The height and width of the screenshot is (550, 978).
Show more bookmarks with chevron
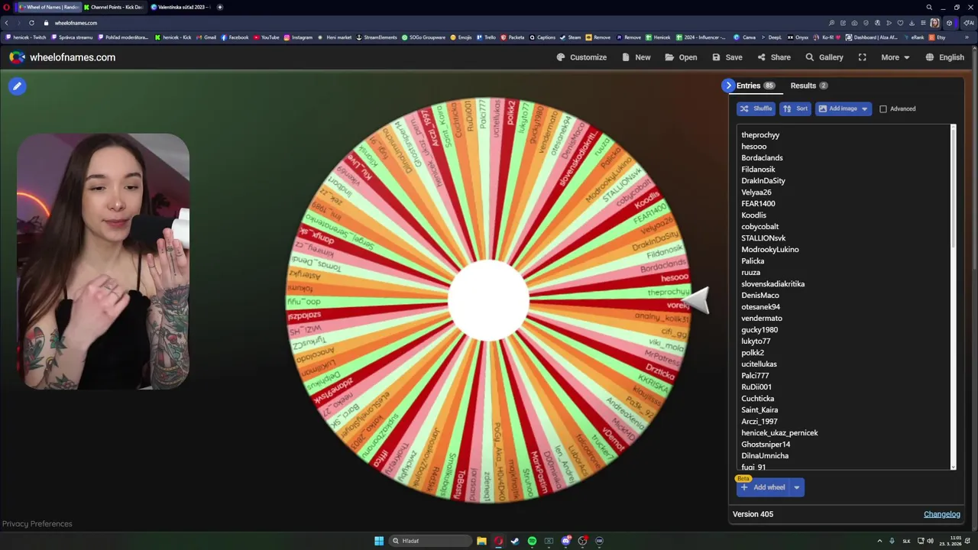967,37
